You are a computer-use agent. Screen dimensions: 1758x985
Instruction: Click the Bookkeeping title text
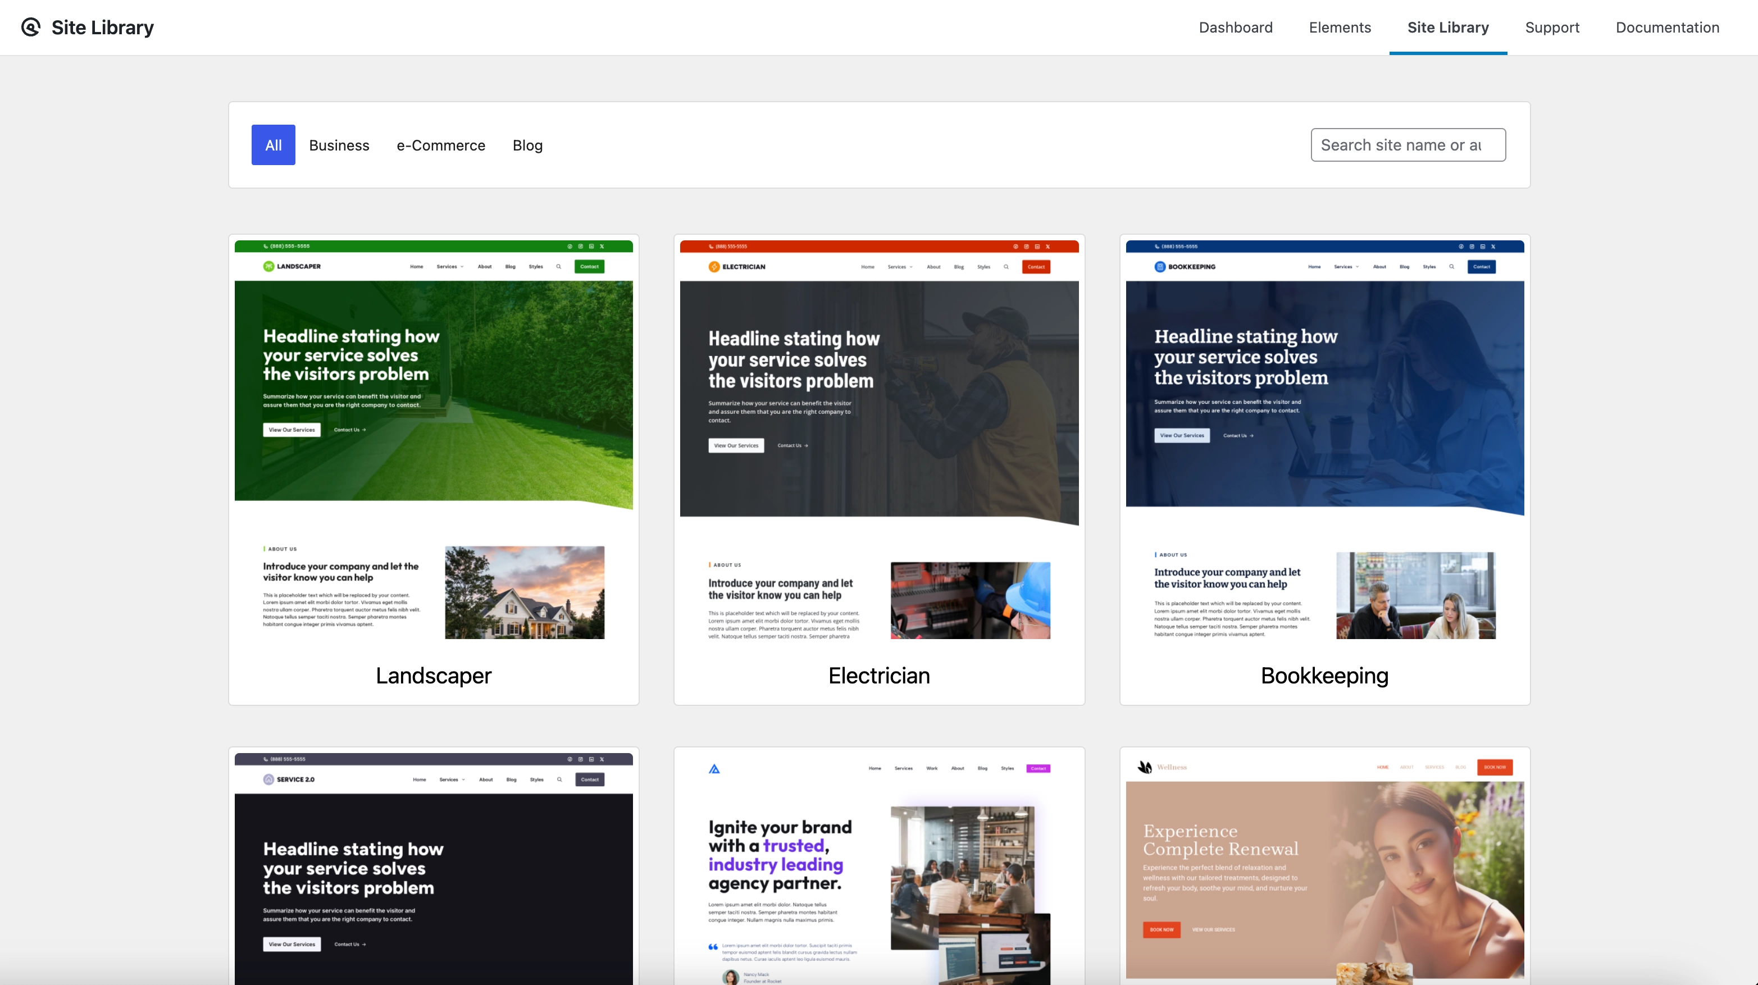pos(1324,676)
